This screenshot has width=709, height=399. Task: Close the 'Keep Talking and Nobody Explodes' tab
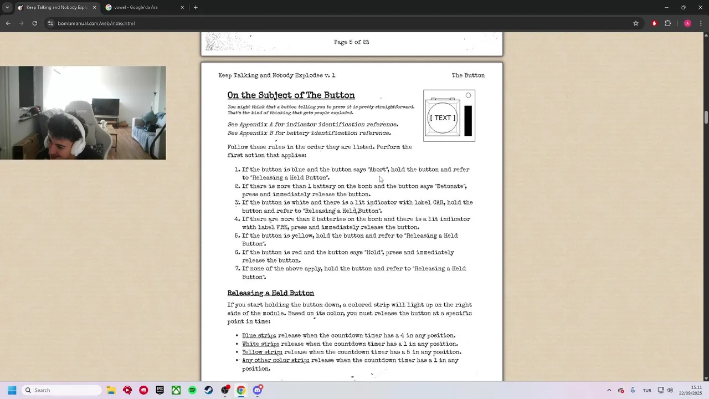point(94,7)
